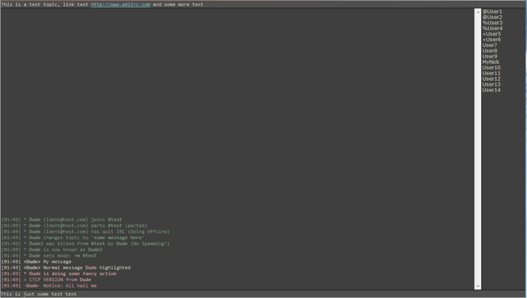Click the 'No Spamming!' kick message
This screenshot has height=298, width=527.
(x=85, y=244)
